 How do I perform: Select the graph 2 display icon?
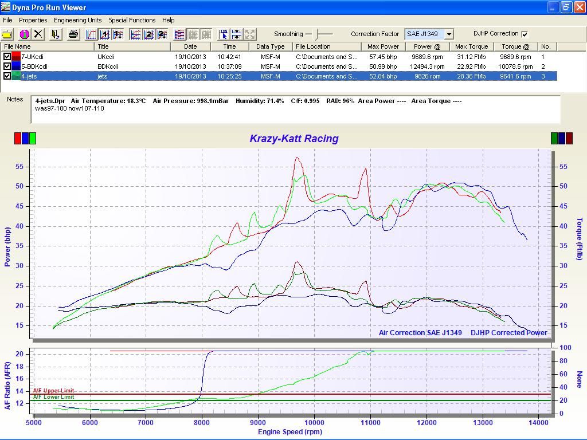tap(149, 34)
